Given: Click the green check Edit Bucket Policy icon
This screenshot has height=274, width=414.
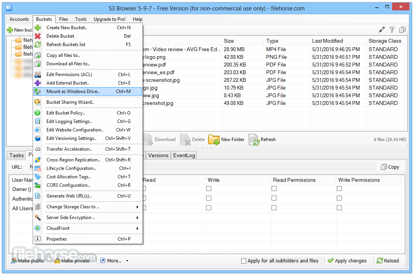Looking at the screenshot, I should click(x=38, y=113).
